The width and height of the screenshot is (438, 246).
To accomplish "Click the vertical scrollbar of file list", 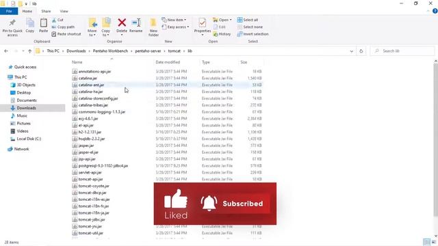I will point(435,139).
